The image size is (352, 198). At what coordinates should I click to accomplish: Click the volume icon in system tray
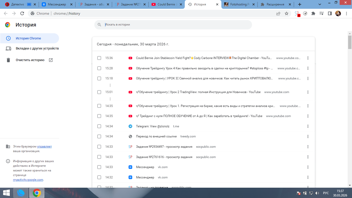click(x=317, y=193)
